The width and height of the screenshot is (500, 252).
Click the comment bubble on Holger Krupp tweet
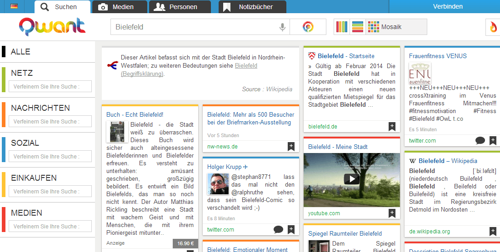278,229
